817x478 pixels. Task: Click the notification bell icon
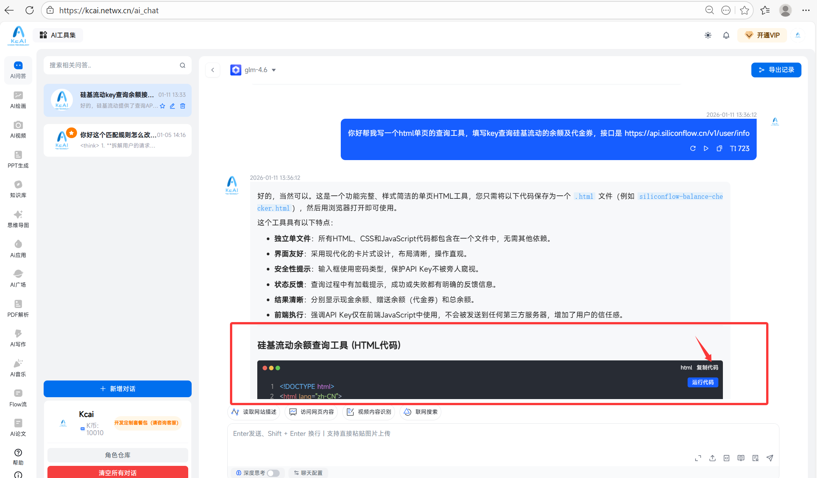(x=726, y=35)
